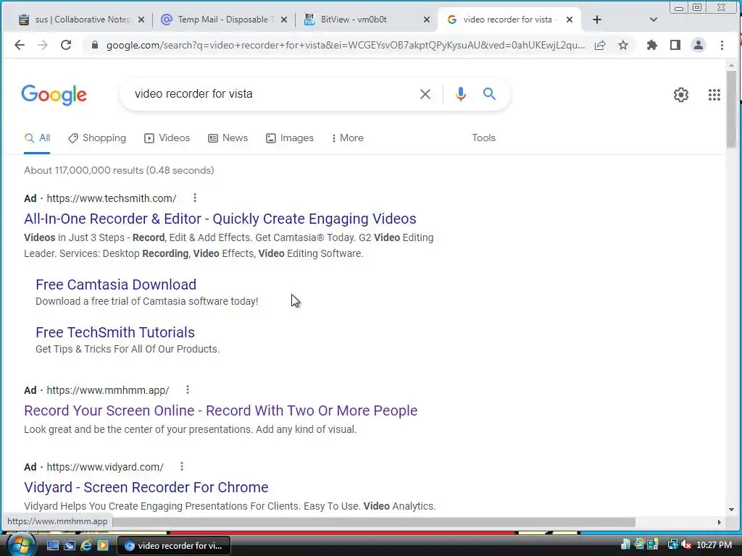Open Vidyard Screen Recorder For Chrome link
The width and height of the screenshot is (742, 556).
(146, 487)
